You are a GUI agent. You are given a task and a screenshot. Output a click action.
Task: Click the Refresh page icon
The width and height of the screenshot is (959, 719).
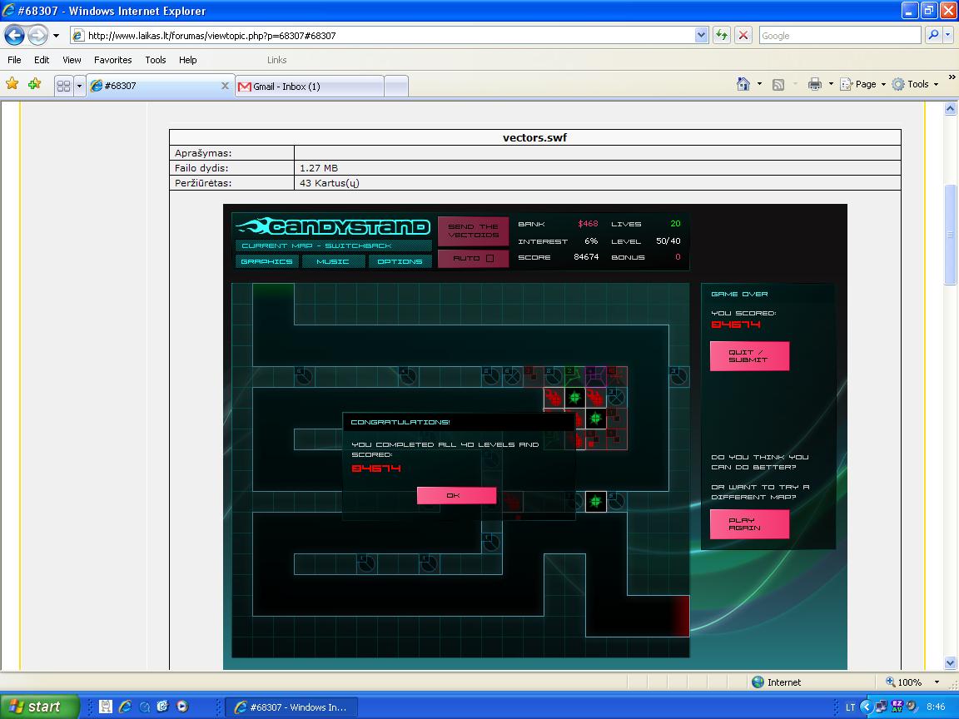coord(723,36)
